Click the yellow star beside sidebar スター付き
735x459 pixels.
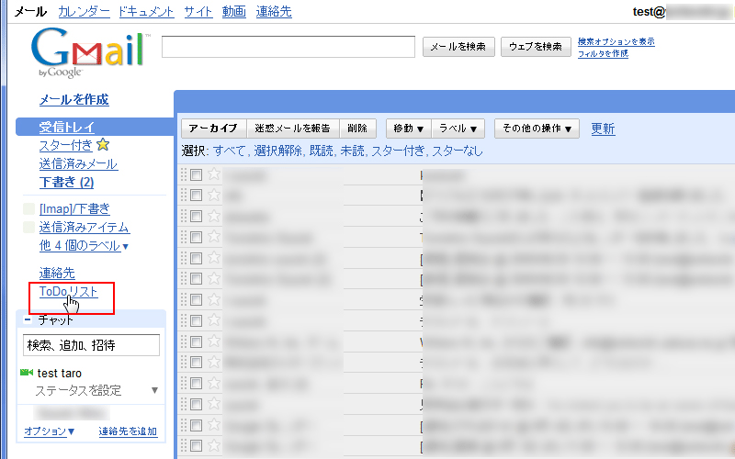pyautogui.click(x=103, y=145)
